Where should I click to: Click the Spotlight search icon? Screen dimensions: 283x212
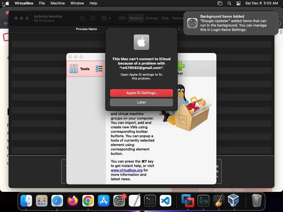tap(229, 3)
